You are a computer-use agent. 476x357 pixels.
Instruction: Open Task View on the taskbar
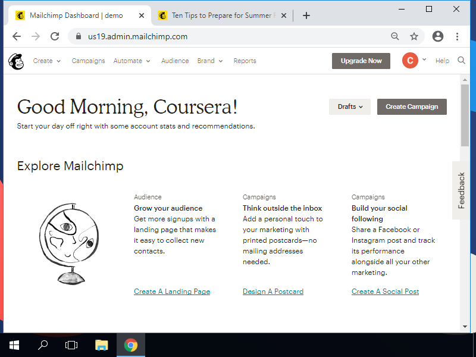[x=71, y=345]
